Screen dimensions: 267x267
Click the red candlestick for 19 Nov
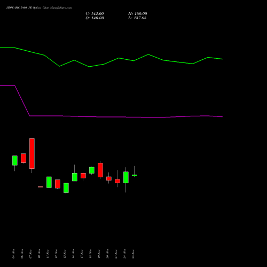(100, 170)
